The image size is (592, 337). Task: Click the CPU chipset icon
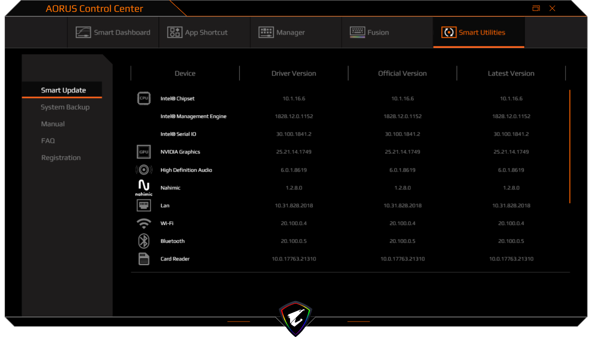(144, 98)
